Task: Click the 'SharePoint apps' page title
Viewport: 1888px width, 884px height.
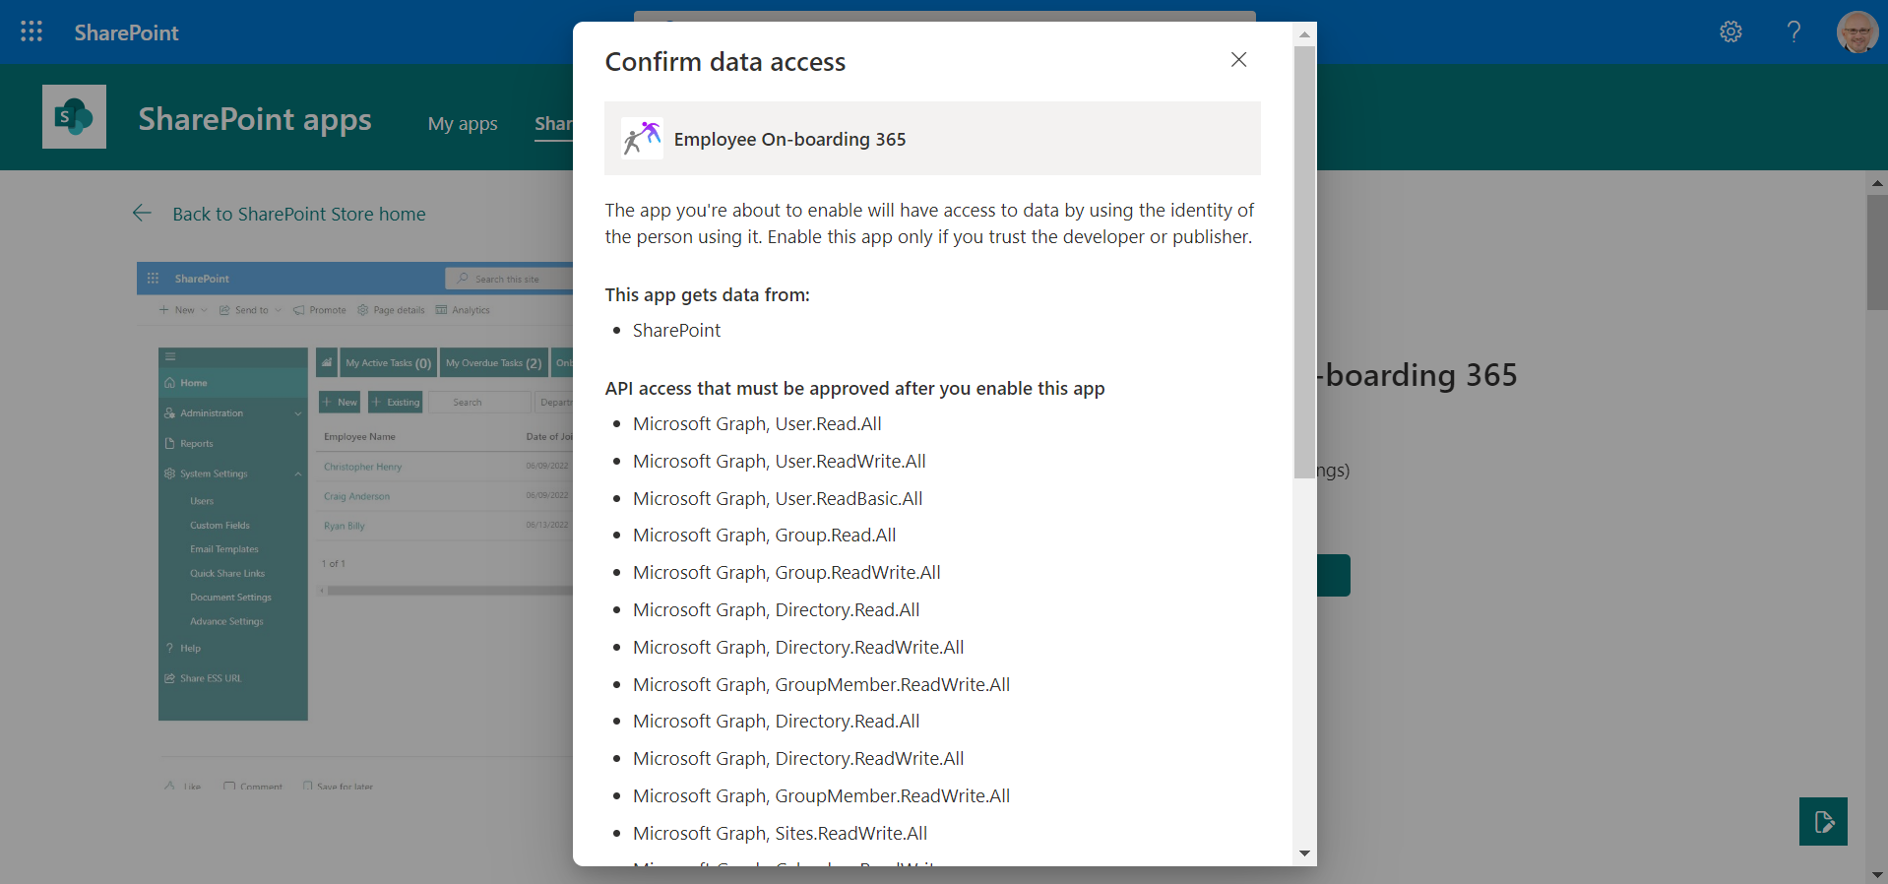Action: point(255,119)
